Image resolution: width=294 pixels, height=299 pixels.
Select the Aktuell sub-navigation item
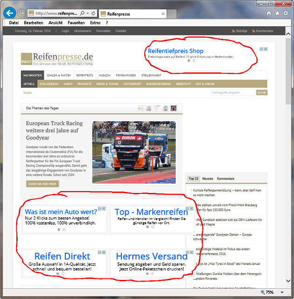pos(29,84)
